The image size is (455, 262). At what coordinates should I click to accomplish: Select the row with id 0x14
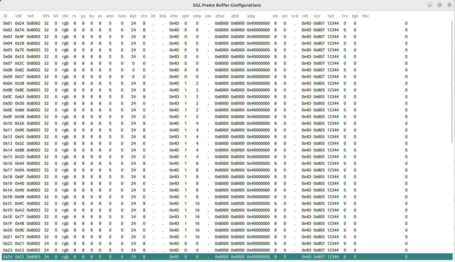227,150
